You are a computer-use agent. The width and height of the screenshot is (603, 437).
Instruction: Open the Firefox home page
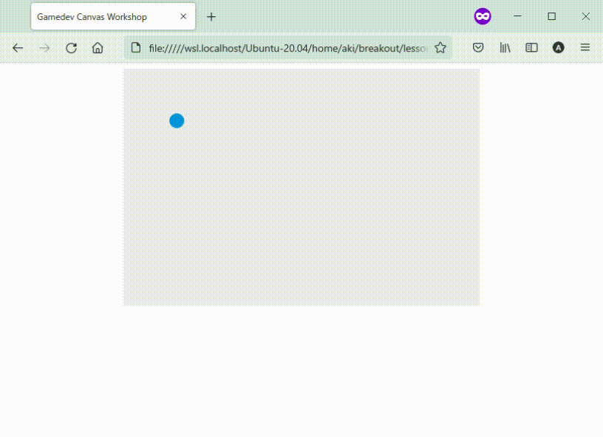click(98, 48)
